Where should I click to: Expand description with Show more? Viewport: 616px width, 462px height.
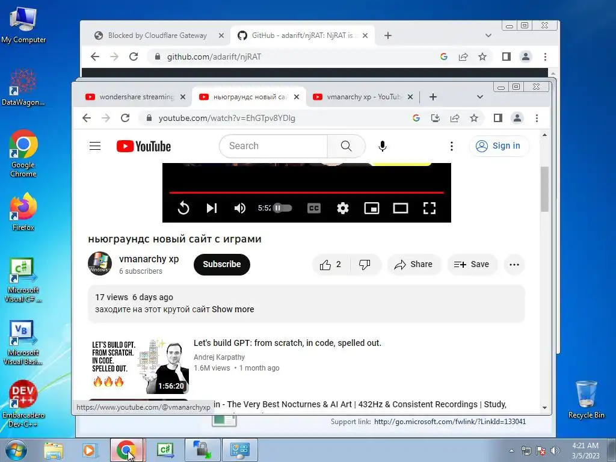click(233, 309)
